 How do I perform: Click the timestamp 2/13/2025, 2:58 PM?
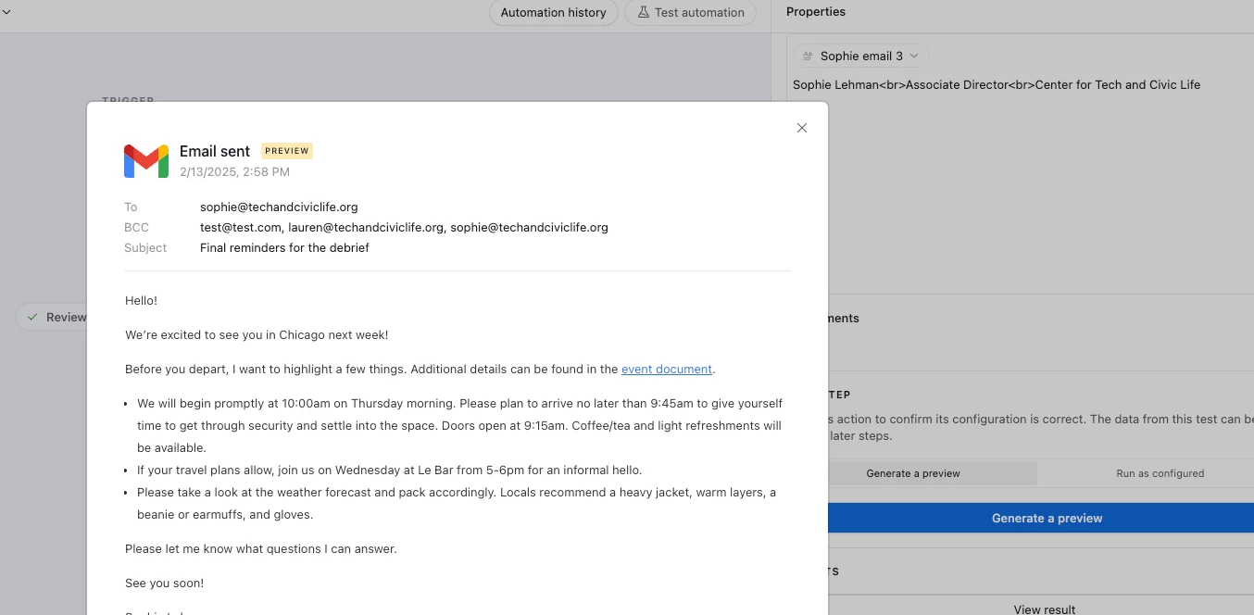point(234,172)
